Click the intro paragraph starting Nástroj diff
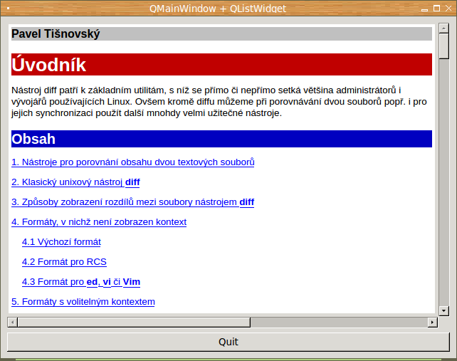Screen dimensions: 457x361 pos(219,102)
